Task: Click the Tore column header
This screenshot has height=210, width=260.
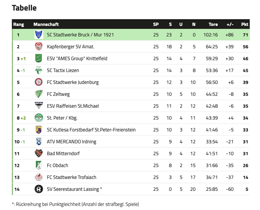Action: (213, 24)
